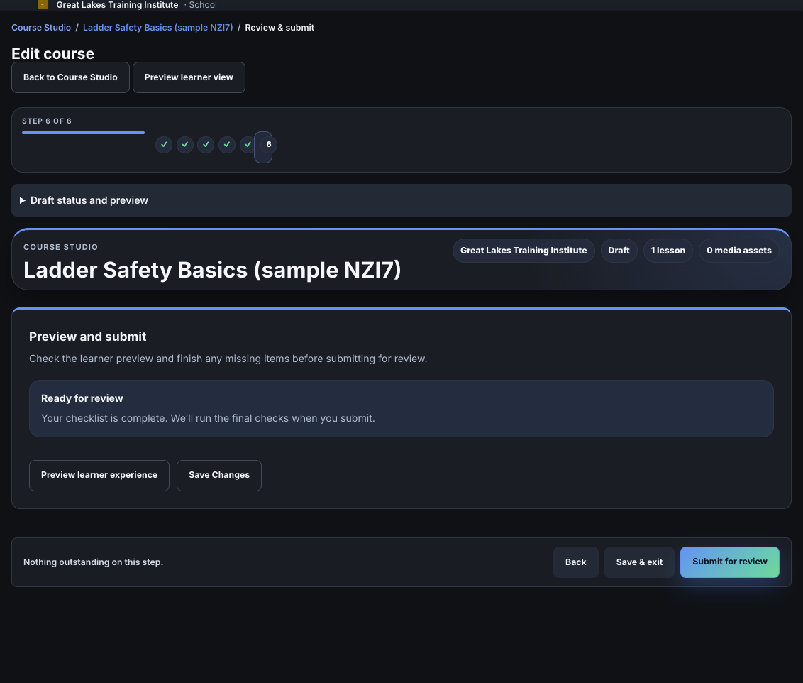This screenshot has height=683, width=803.
Task: Click Save Changes button
Action: coord(219,476)
